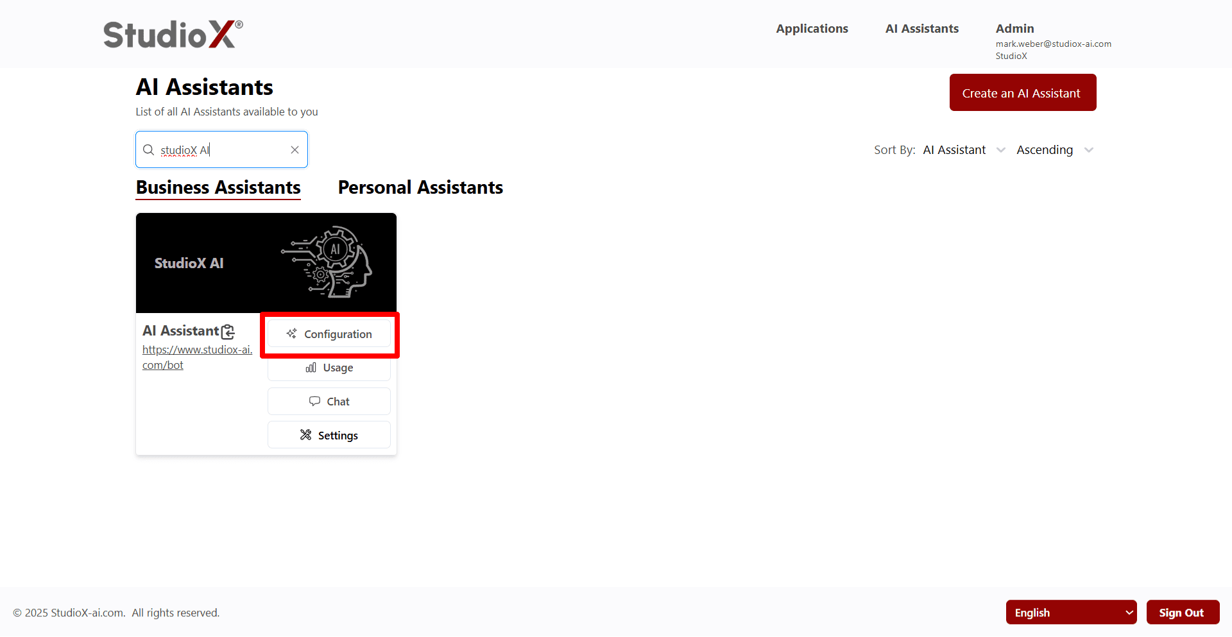
Task: Open Configuration with the sparkle icon
Action: pos(329,334)
